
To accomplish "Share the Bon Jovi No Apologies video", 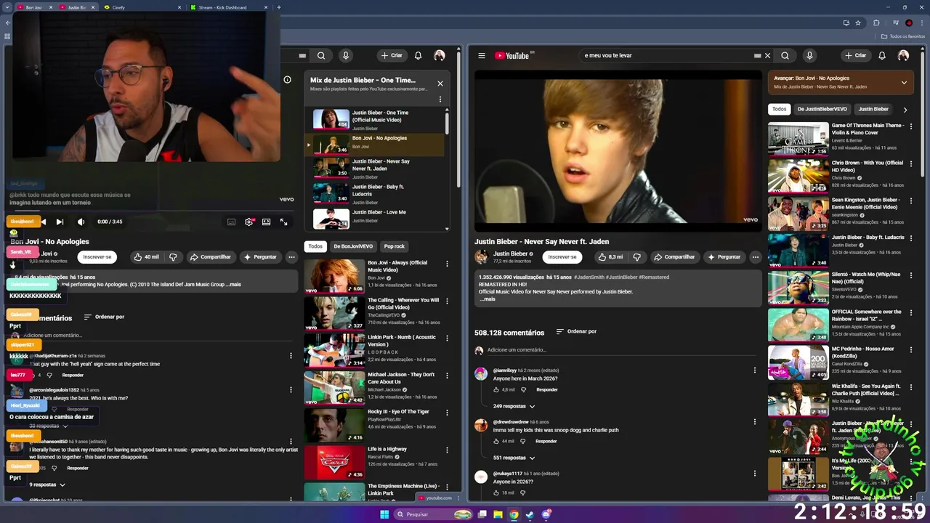I will coord(211,257).
